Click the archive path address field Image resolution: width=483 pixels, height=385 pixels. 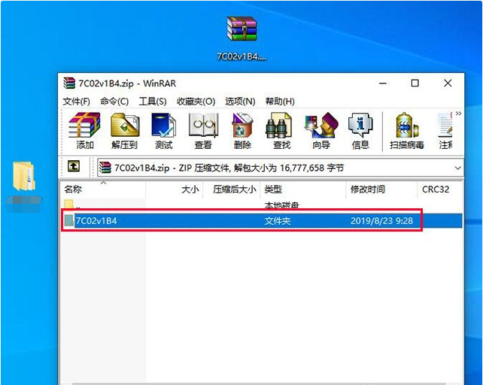point(280,168)
